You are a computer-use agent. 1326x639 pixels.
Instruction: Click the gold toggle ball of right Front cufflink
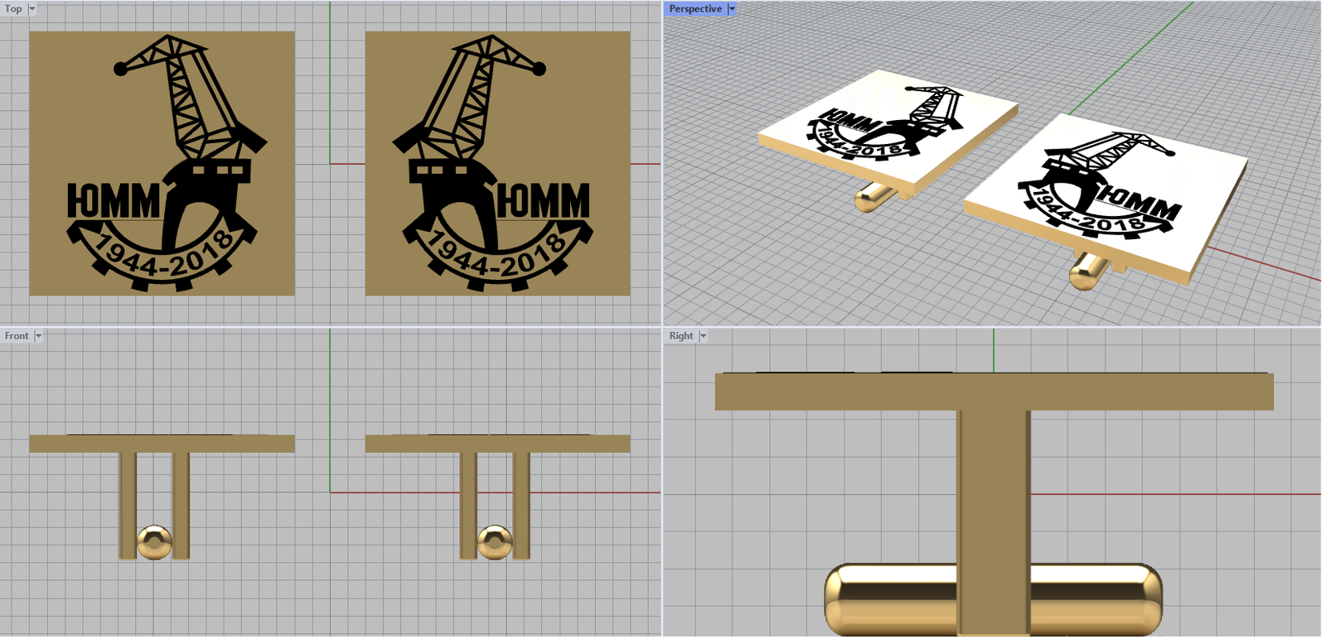tap(495, 542)
